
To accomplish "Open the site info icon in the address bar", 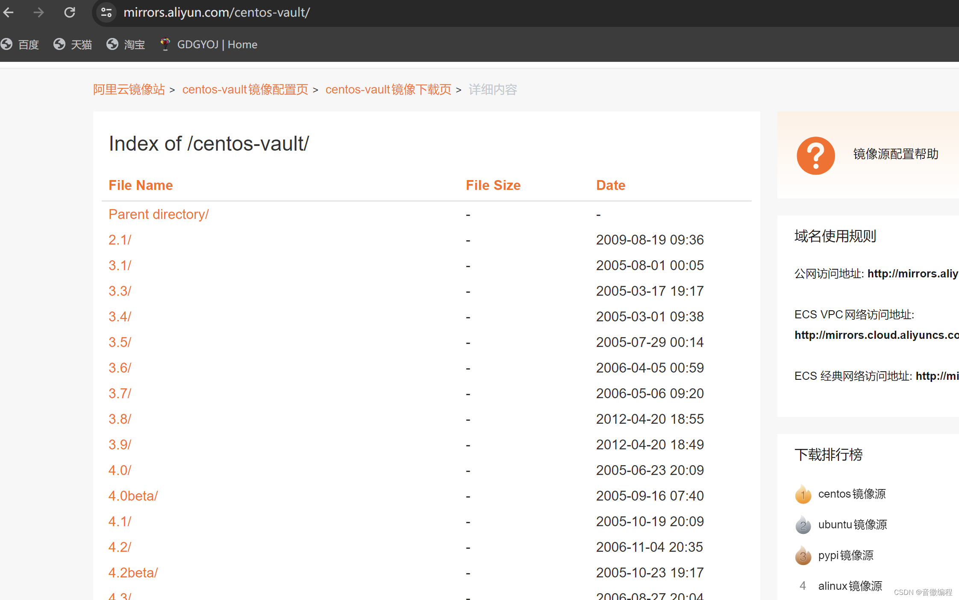I will pos(106,12).
